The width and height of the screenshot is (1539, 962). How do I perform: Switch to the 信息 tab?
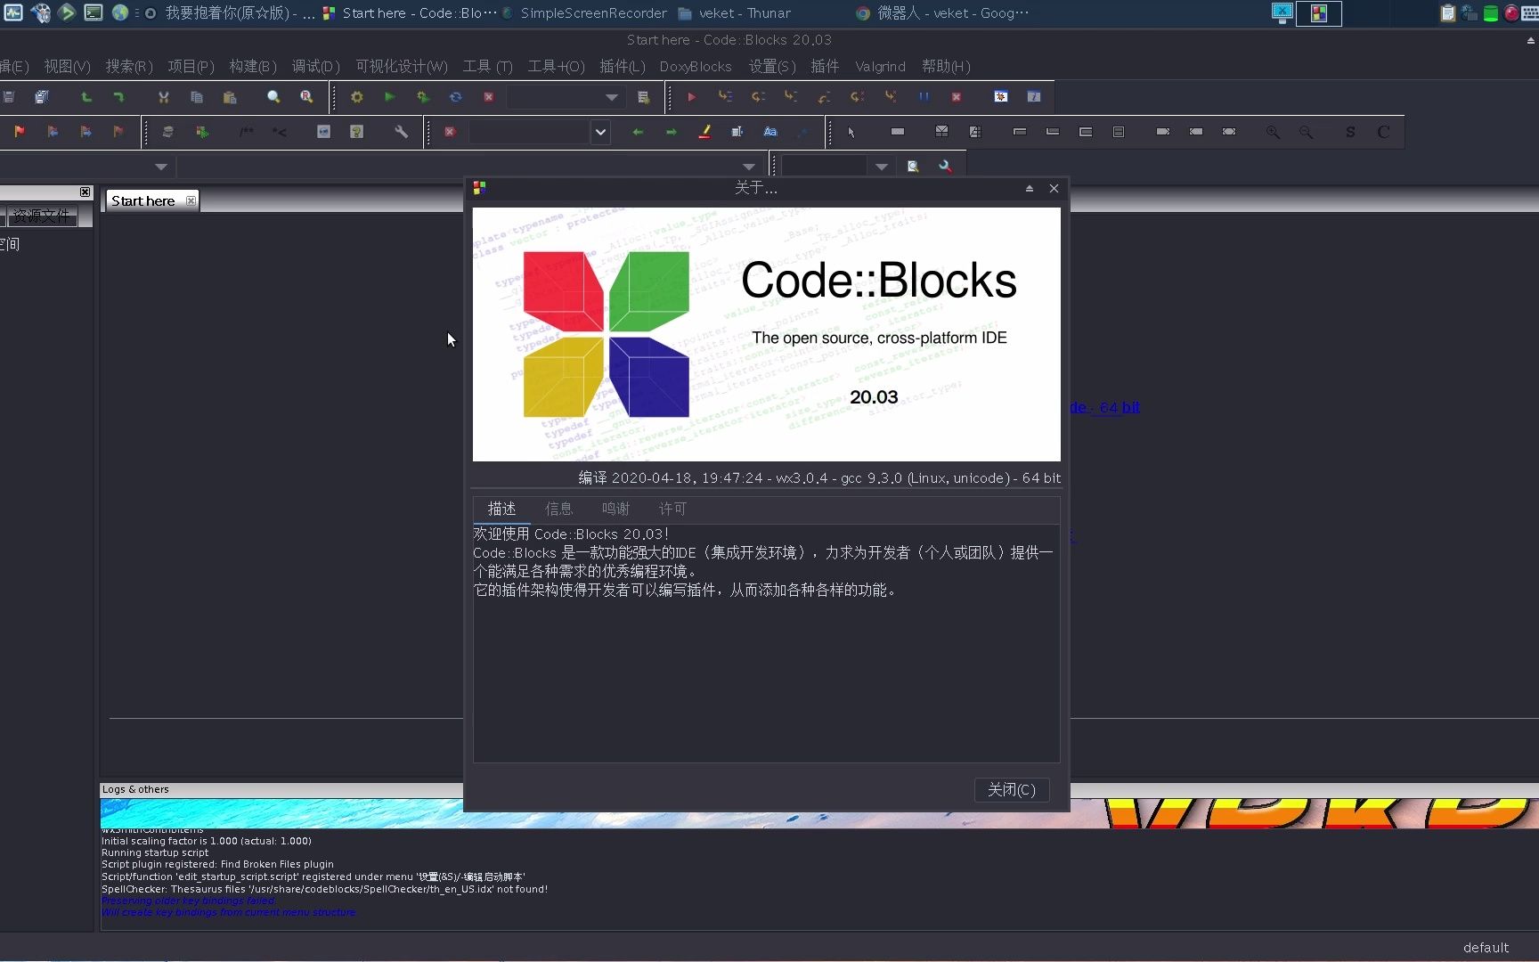click(x=558, y=509)
